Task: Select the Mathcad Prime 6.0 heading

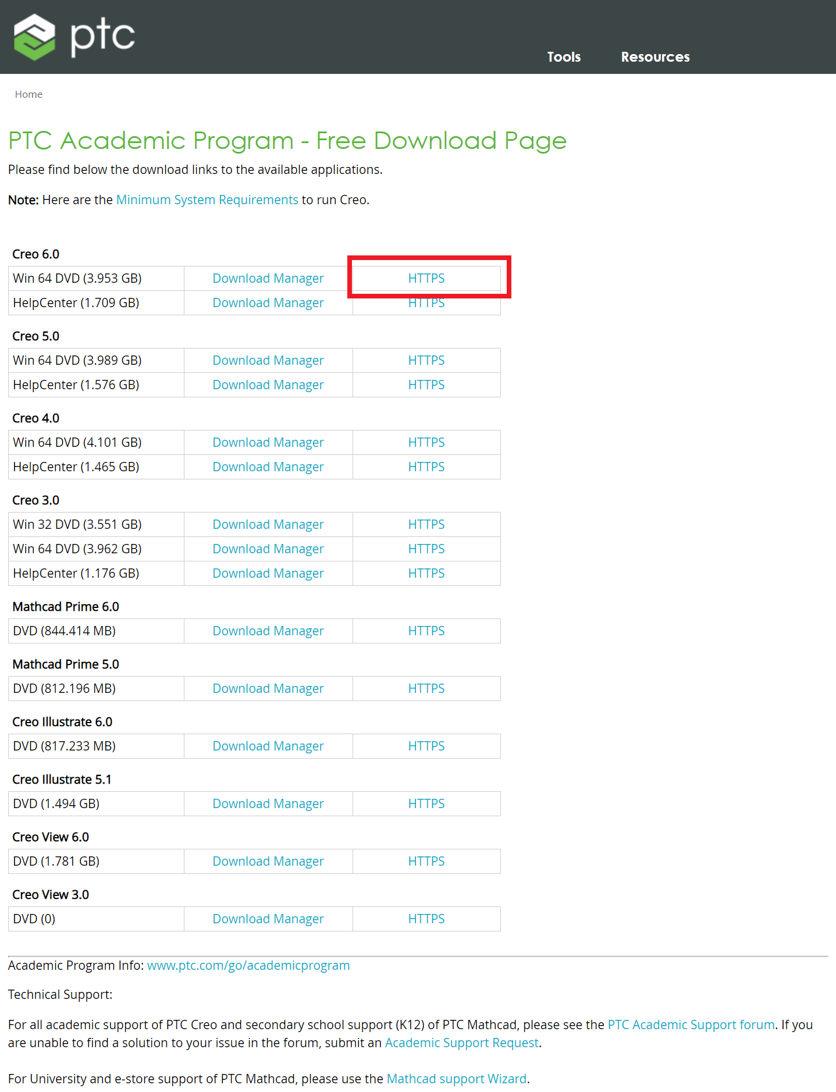Action: click(66, 607)
